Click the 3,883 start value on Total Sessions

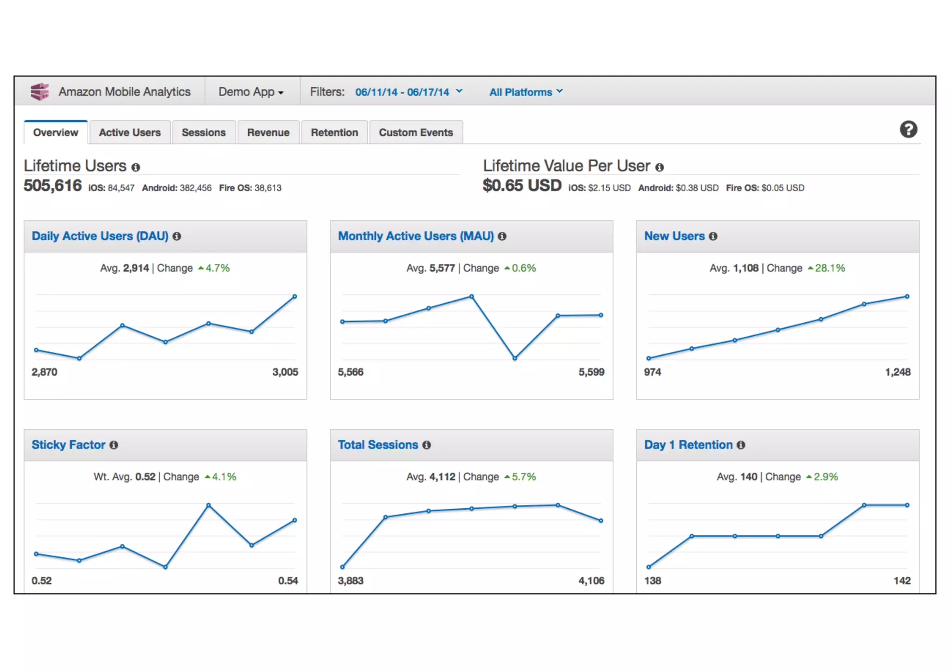coord(351,581)
